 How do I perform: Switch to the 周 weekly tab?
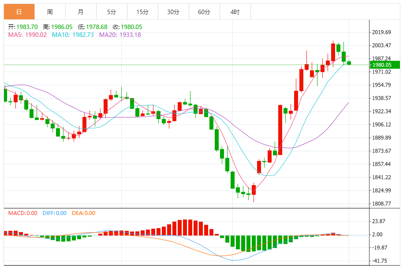tap(50, 12)
